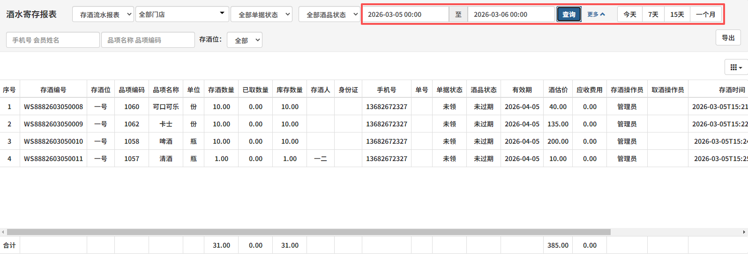Select the 7天 date range tab
The image size is (748, 258).
point(653,15)
